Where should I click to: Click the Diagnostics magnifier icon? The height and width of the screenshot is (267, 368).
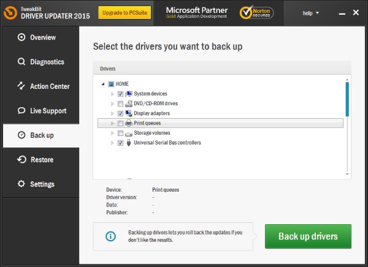(21, 62)
